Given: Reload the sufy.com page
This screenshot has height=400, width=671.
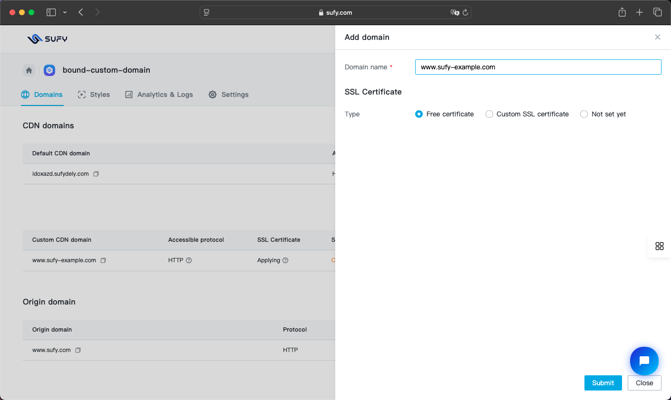Looking at the screenshot, I should click(466, 13).
